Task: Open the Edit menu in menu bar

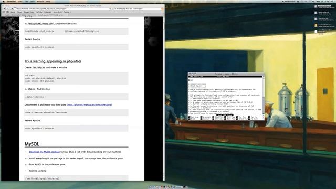Action: [x=26, y=1]
